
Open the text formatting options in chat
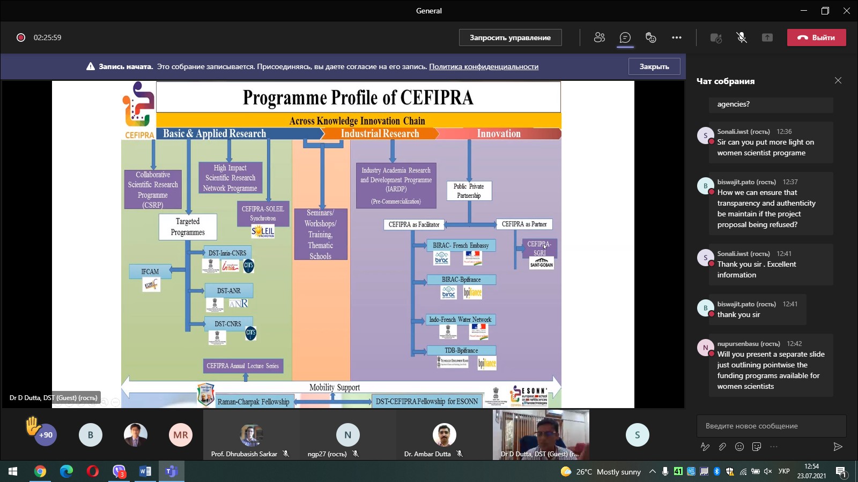705,447
